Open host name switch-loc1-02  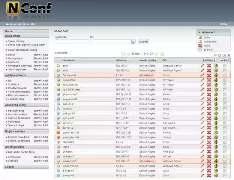pyautogui.click(x=71, y=137)
